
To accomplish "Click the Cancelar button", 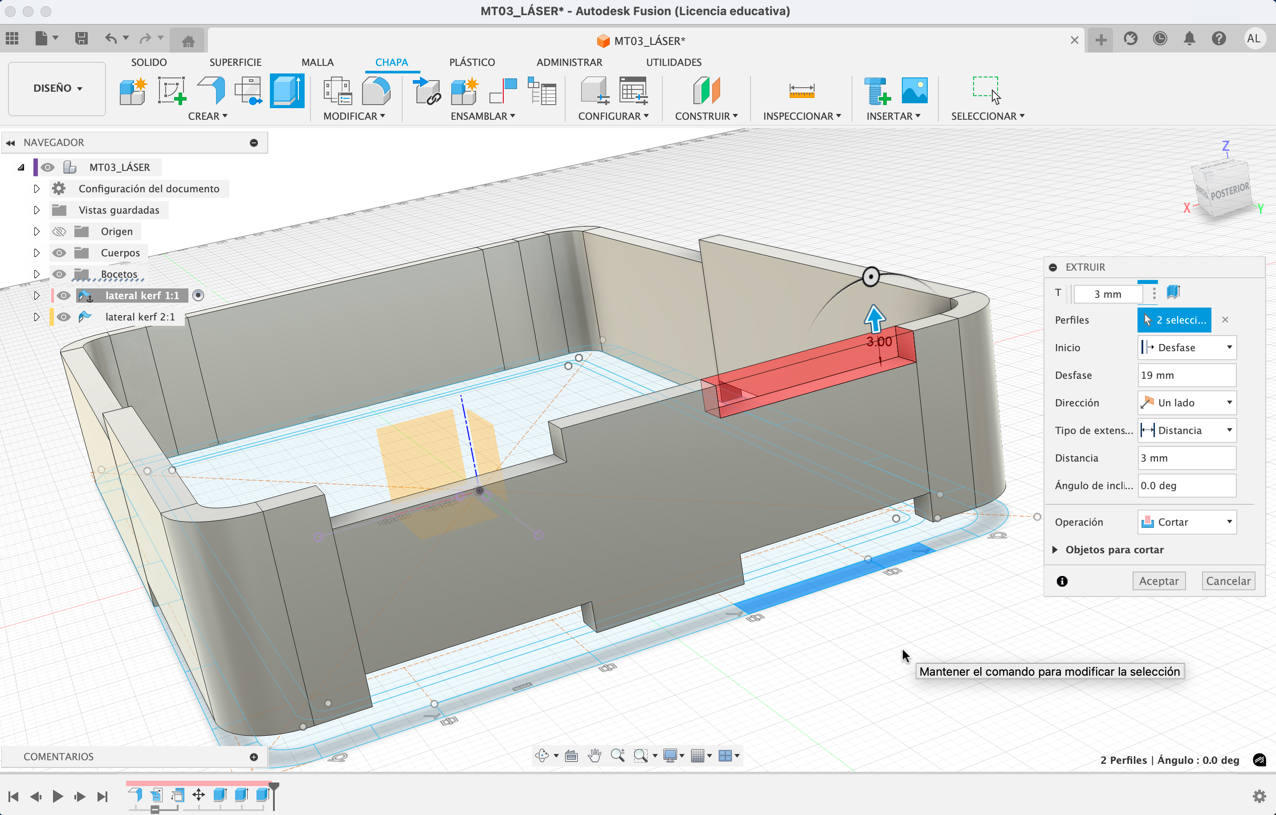I will pos(1227,581).
